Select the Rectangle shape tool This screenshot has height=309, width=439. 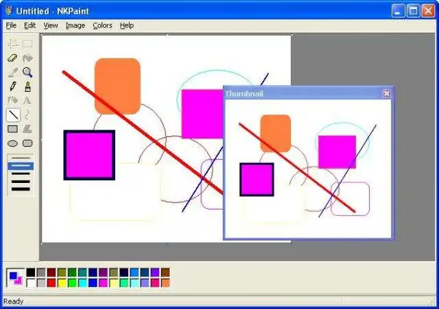[x=12, y=129]
